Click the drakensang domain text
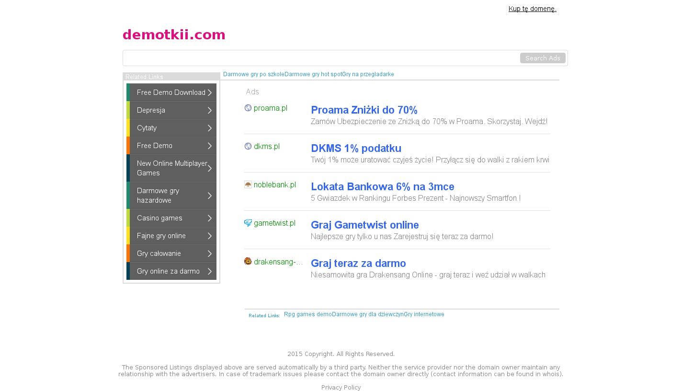Image resolution: width=682 pixels, height=391 pixels. pyautogui.click(x=278, y=262)
